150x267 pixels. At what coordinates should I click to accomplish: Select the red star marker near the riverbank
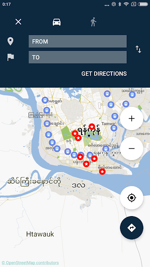pyautogui.click(x=102, y=171)
